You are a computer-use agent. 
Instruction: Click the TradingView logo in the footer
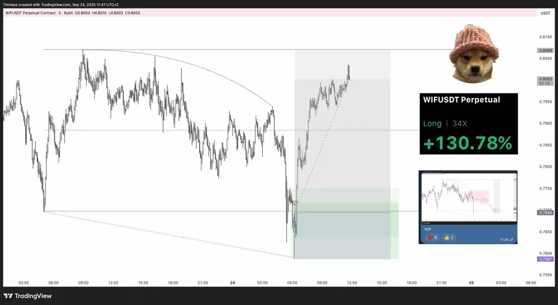pos(27,296)
